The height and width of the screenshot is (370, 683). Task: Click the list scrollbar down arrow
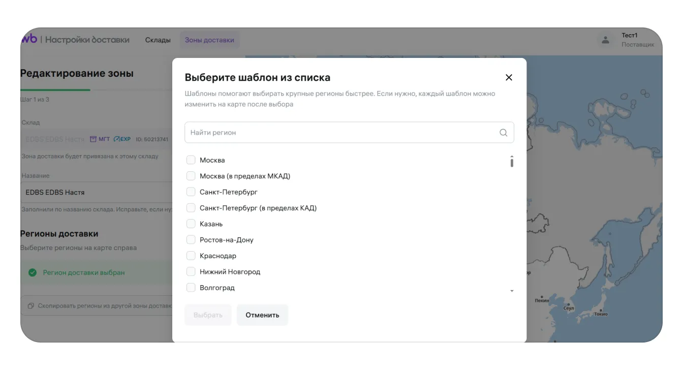[512, 291]
